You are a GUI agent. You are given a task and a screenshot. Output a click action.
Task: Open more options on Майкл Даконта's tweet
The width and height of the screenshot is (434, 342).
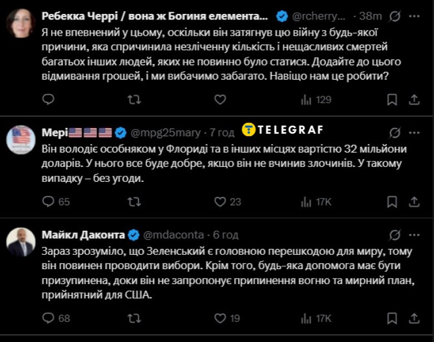[413, 234]
